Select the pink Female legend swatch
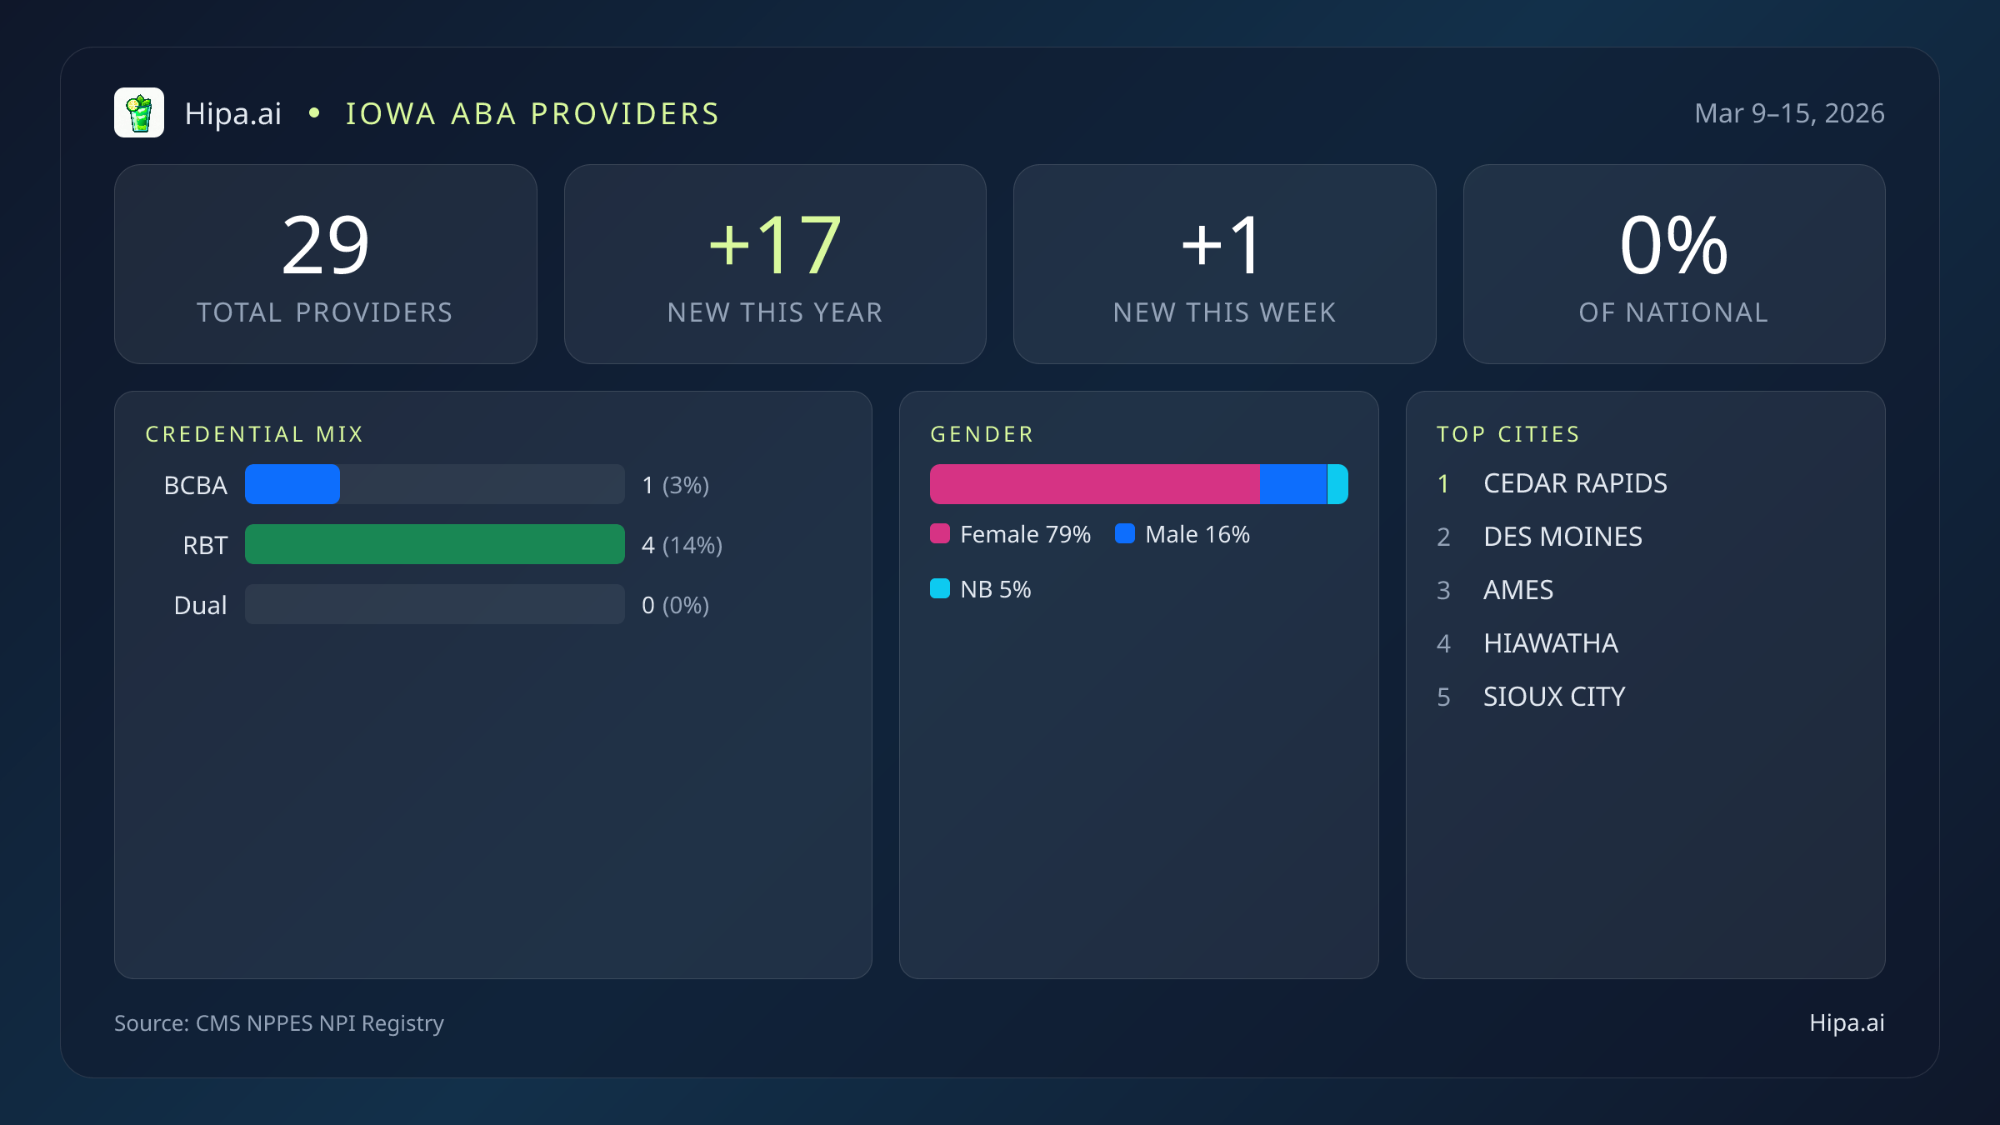Viewport: 2000px width, 1125px height. 940,533
